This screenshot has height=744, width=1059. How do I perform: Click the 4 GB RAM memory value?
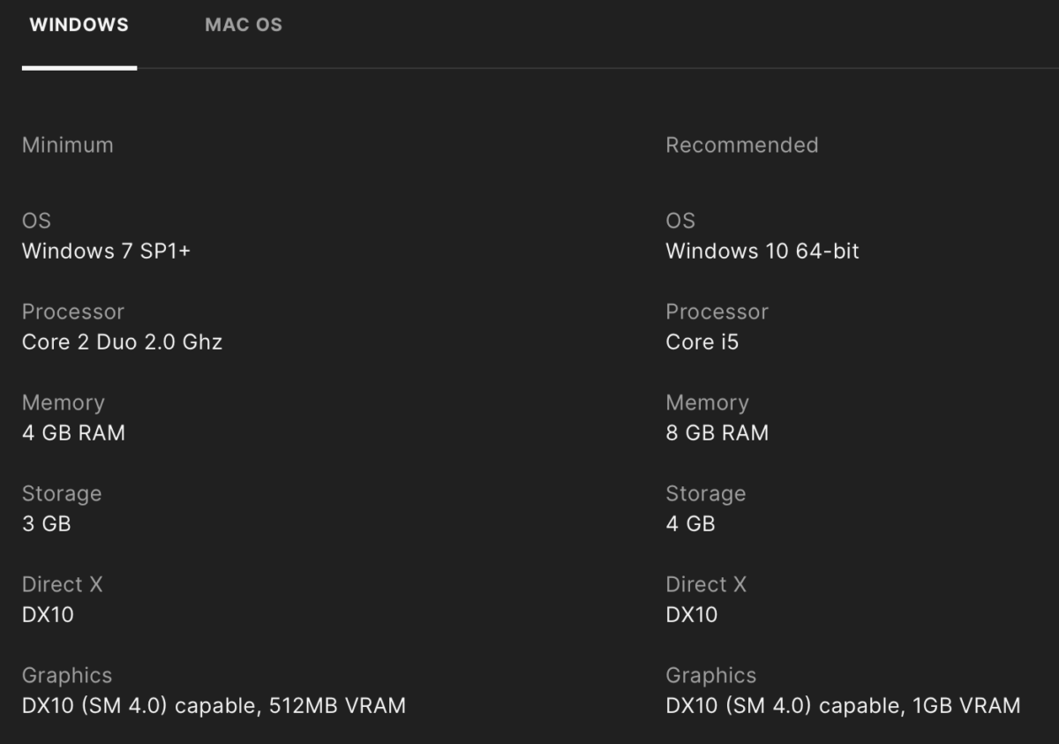73,432
